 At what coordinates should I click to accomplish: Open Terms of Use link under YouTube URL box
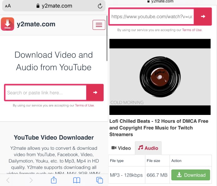(192, 30)
